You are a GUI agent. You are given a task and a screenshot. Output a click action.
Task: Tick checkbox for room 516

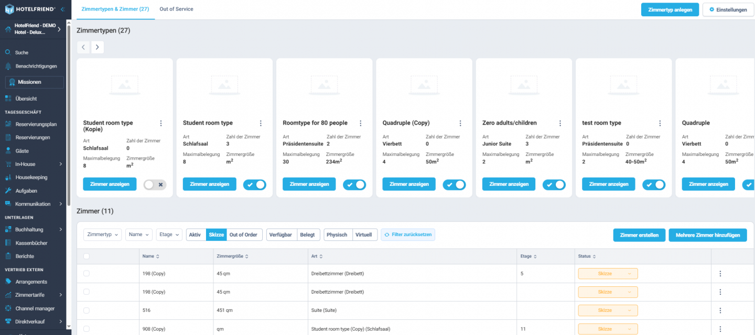click(87, 310)
